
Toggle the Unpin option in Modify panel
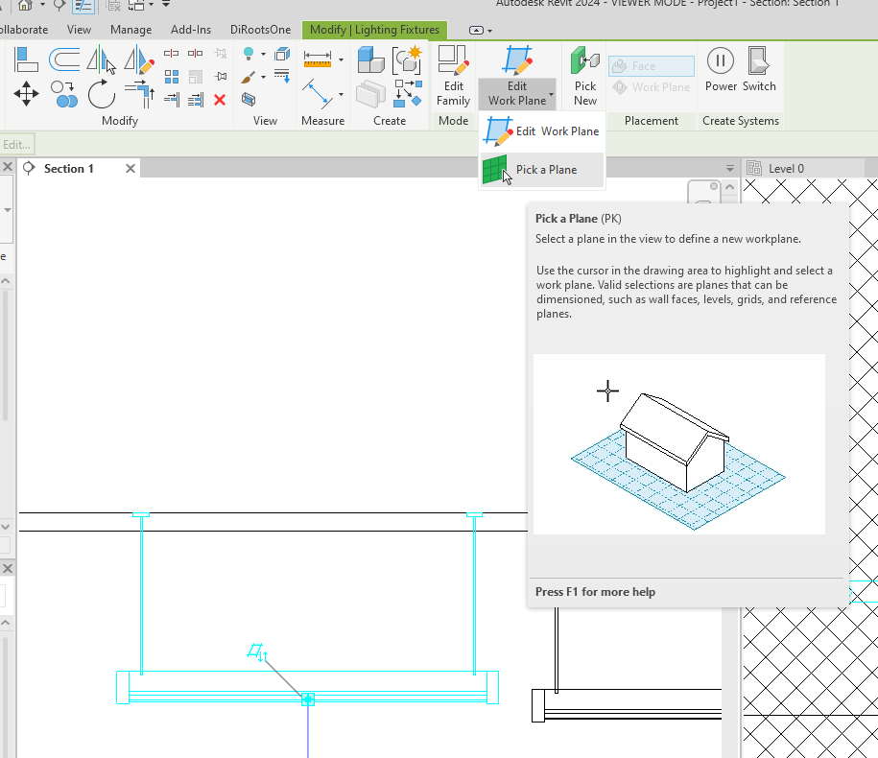[x=220, y=55]
